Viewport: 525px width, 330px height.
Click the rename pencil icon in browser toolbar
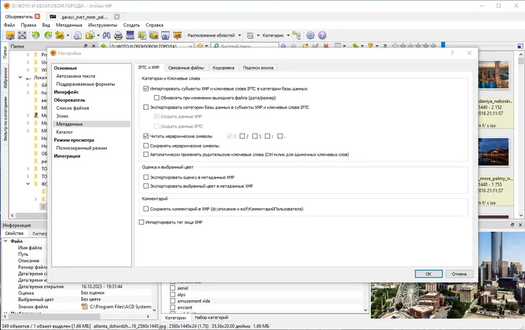[x=316, y=46]
